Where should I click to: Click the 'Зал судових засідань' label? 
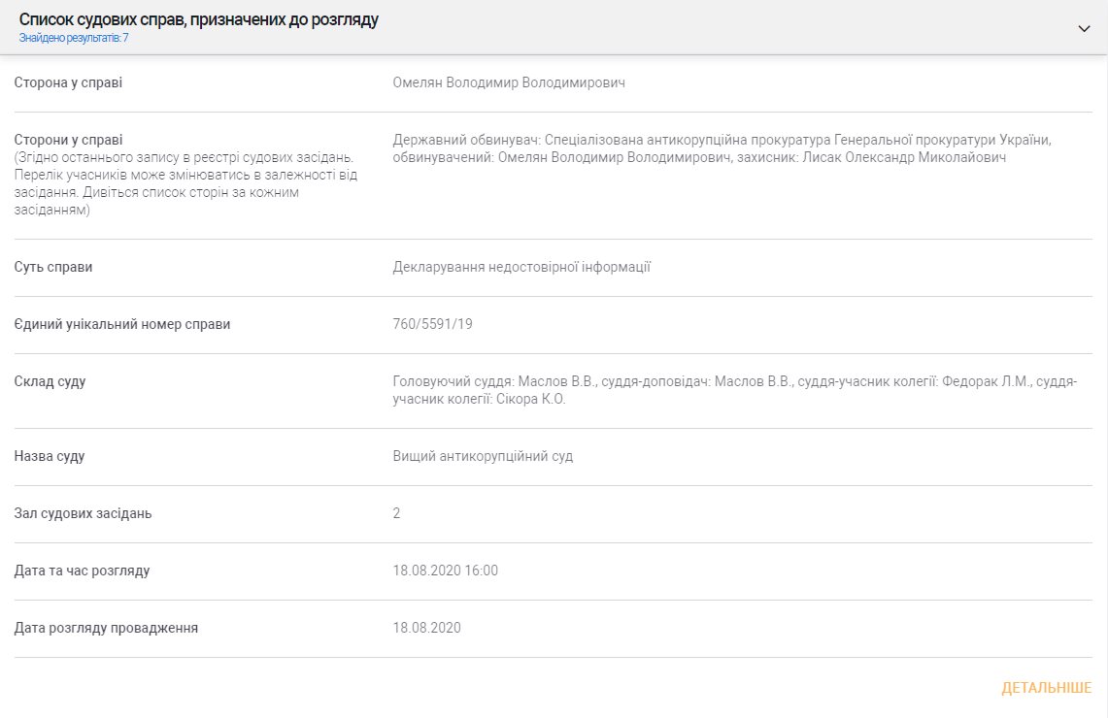pyautogui.click(x=83, y=513)
